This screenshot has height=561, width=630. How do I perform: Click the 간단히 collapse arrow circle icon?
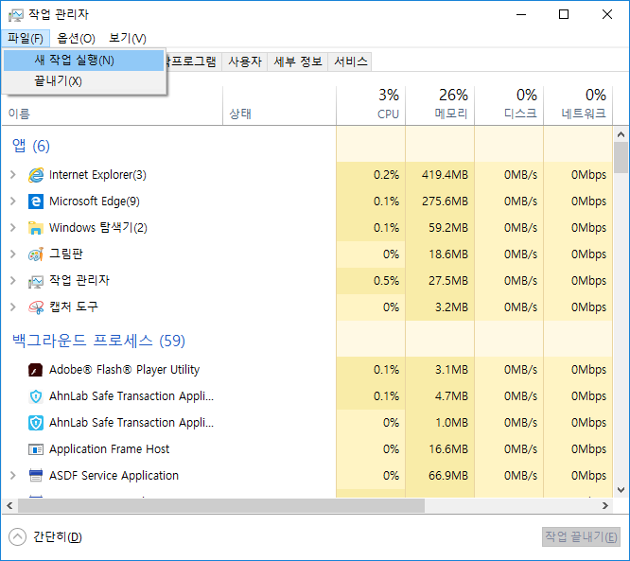17,537
